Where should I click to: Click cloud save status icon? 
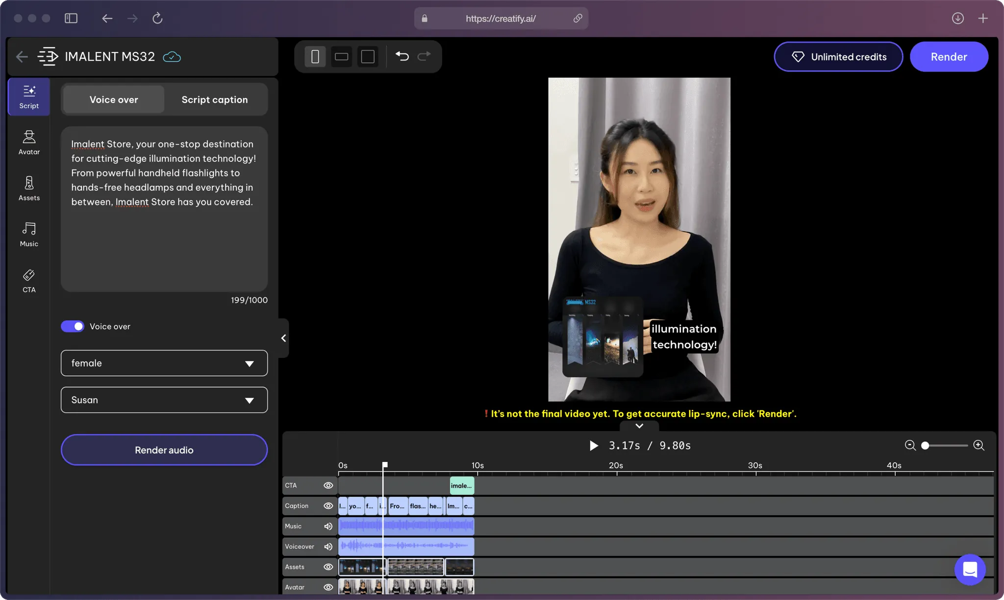click(172, 57)
